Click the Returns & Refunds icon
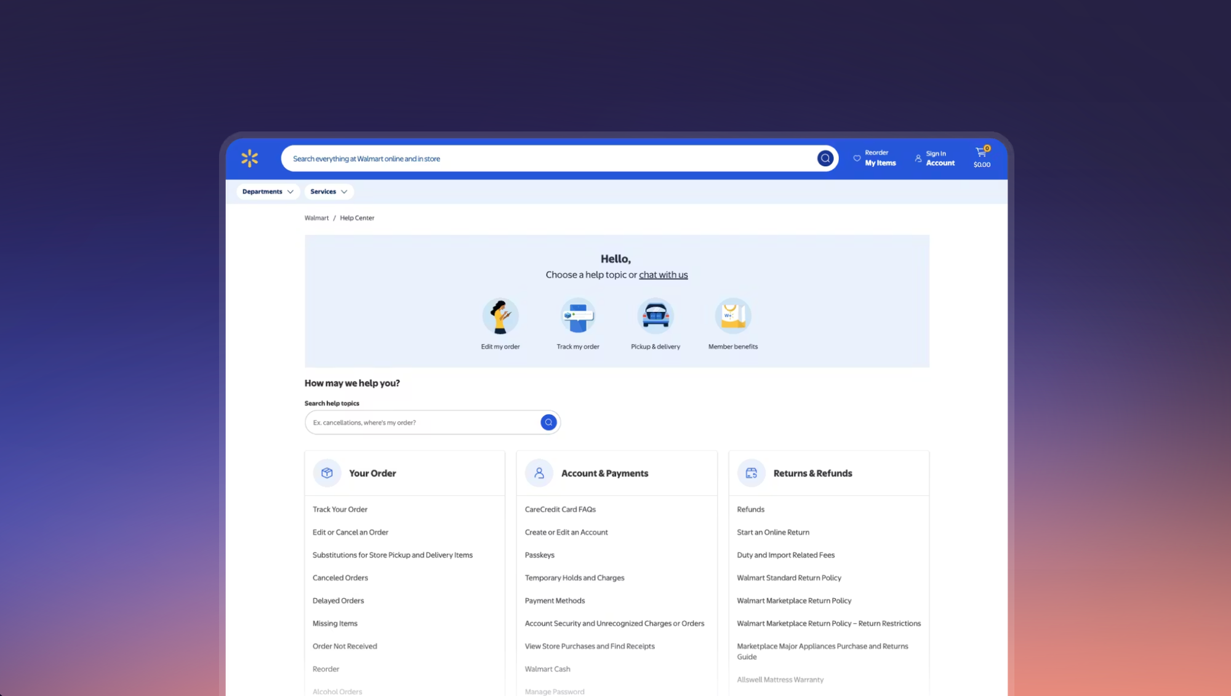Viewport: 1231px width, 696px height. [751, 473]
